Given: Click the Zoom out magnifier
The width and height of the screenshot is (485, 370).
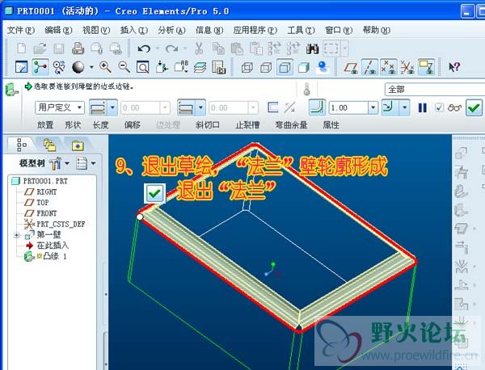Looking at the screenshot, I should click(124, 67).
